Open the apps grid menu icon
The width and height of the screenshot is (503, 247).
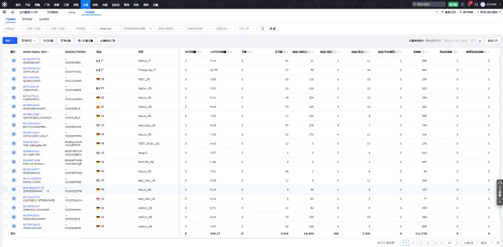[4, 12]
